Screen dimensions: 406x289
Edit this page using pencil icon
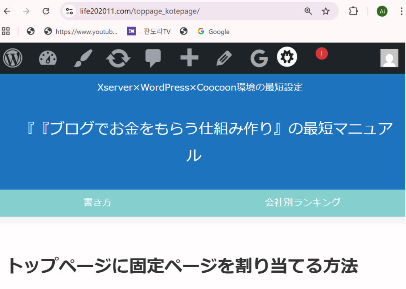[x=224, y=59]
